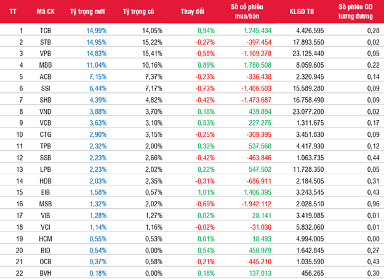This screenshot has width=384, height=279.
Task: Click MSB session count 0,96
Action: pos(373,204)
